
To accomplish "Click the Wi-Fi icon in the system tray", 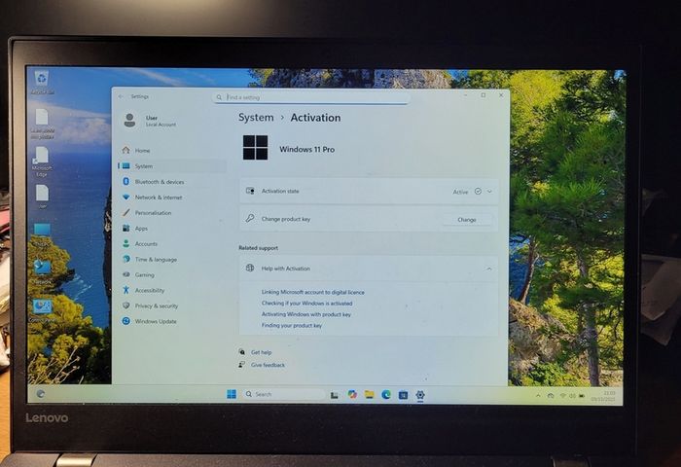I will tap(563, 396).
